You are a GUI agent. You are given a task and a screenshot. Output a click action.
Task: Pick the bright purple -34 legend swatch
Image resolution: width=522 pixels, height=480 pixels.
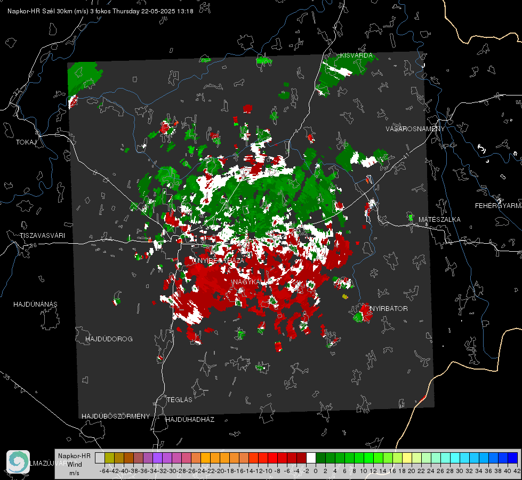pyautogui.click(x=157, y=458)
